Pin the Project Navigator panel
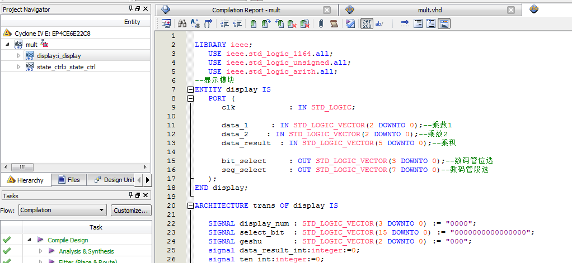The width and height of the screenshot is (572, 263). click(x=131, y=9)
